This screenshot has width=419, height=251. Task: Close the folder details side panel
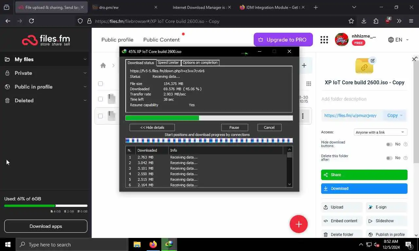tap(414, 59)
